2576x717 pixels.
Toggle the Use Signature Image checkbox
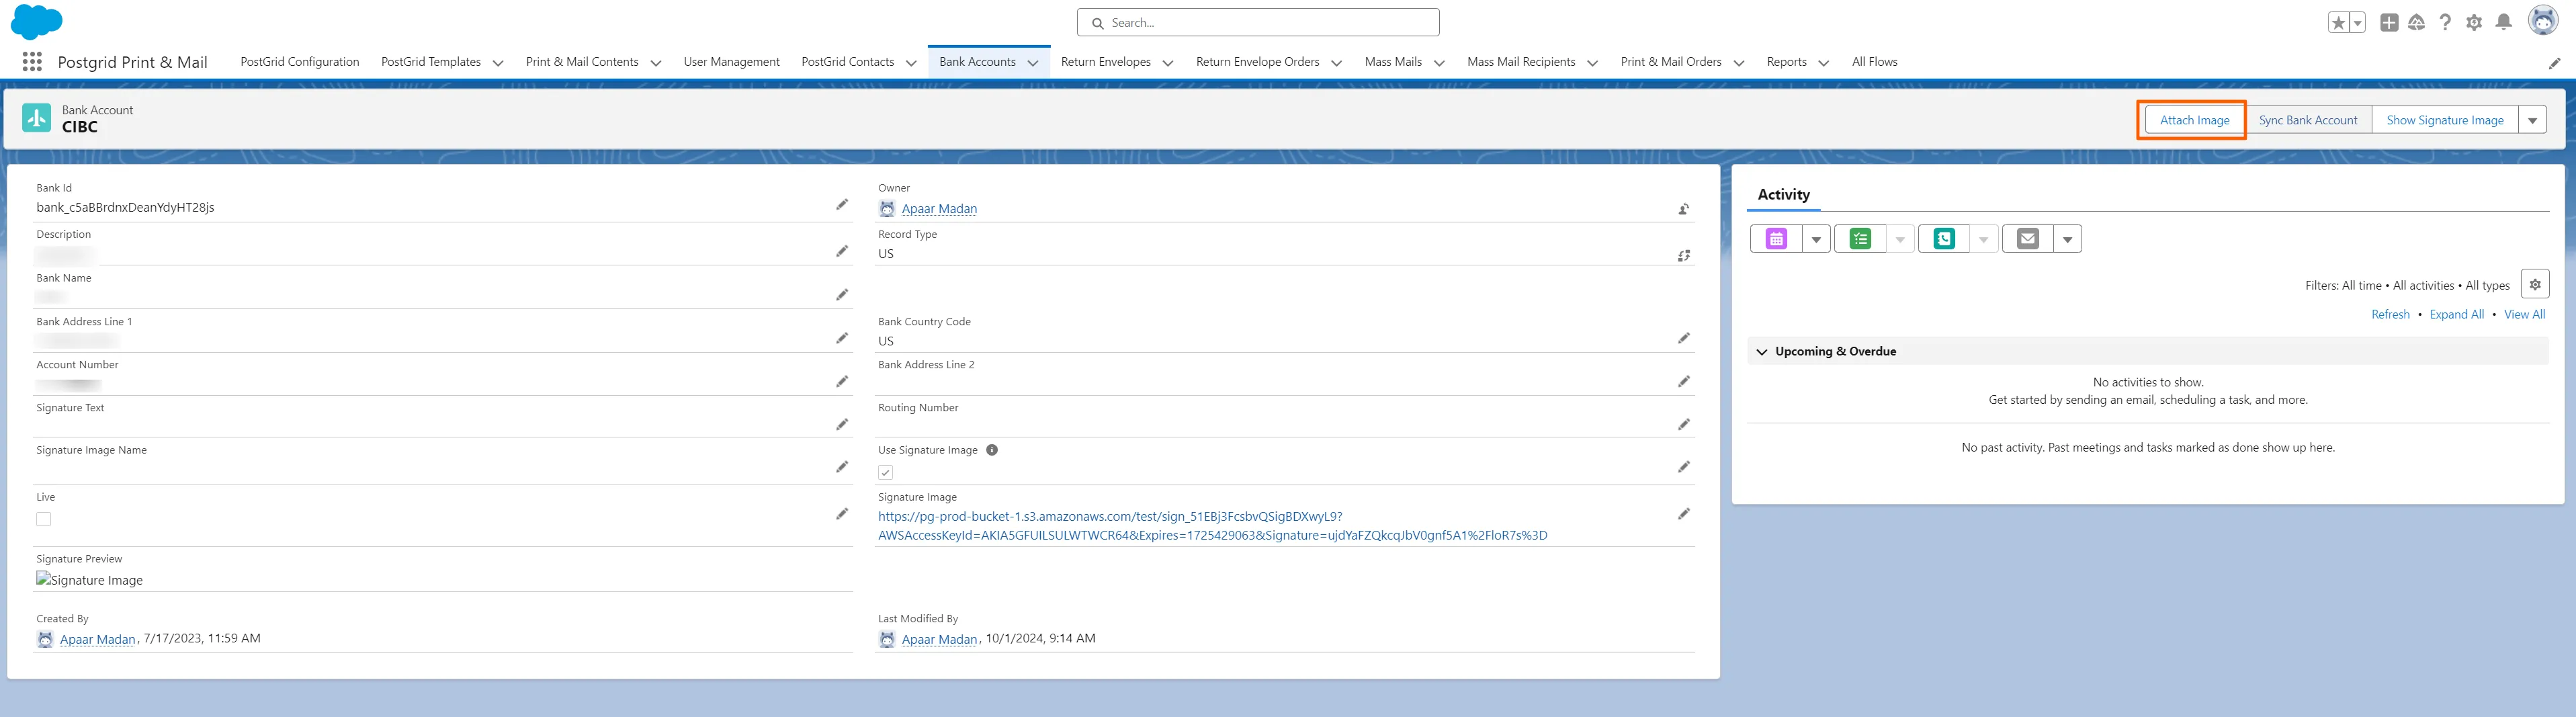pos(885,472)
